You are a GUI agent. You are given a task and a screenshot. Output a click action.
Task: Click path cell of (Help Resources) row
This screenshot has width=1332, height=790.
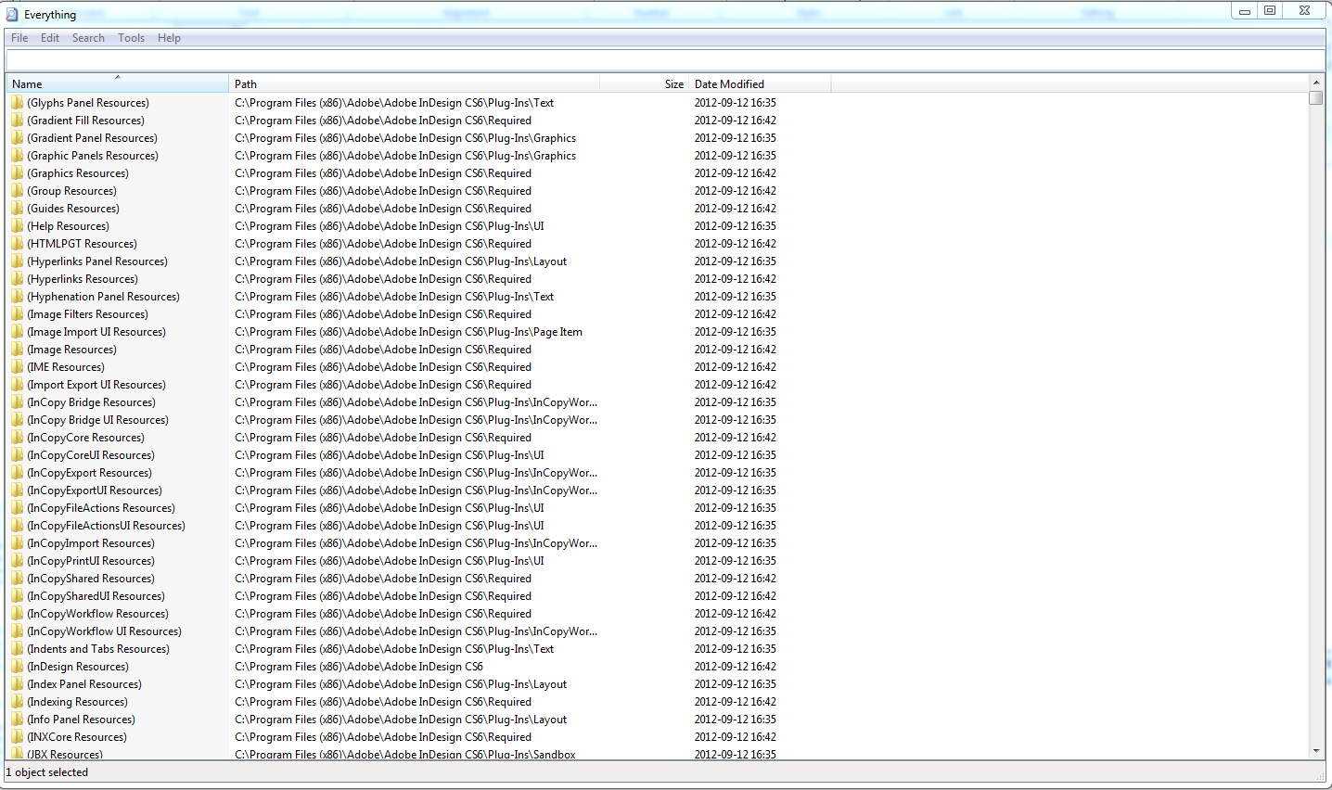point(390,226)
